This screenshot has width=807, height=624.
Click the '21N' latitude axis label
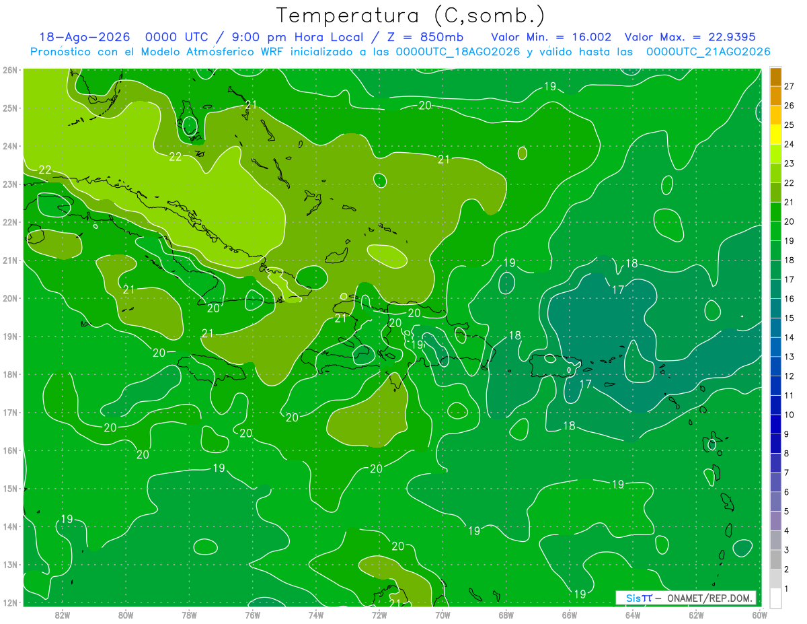10,260
